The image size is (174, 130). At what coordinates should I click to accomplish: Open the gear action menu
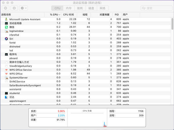23,8
